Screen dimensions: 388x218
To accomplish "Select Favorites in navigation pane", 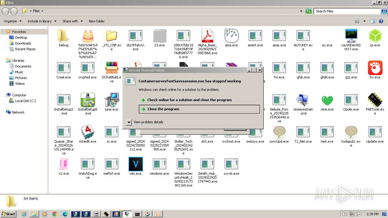I will click(x=19, y=32).
